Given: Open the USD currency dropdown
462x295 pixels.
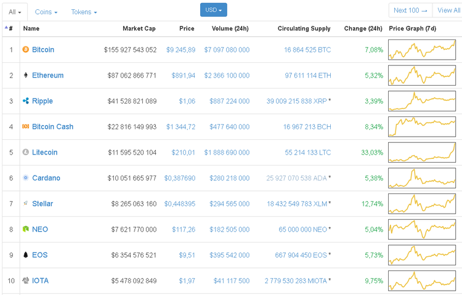Looking at the screenshot, I should pos(214,10).
